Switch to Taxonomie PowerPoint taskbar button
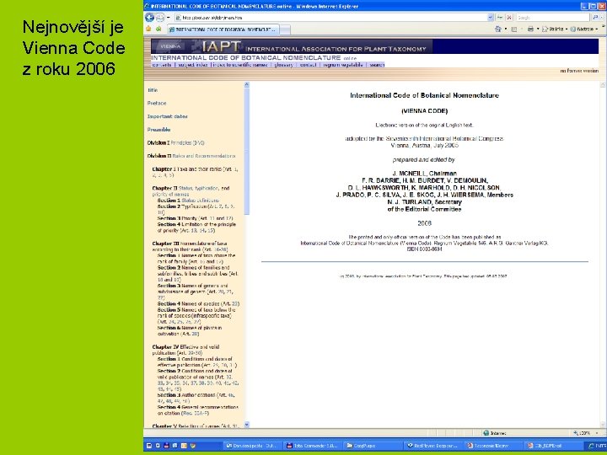 [x=492, y=446]
